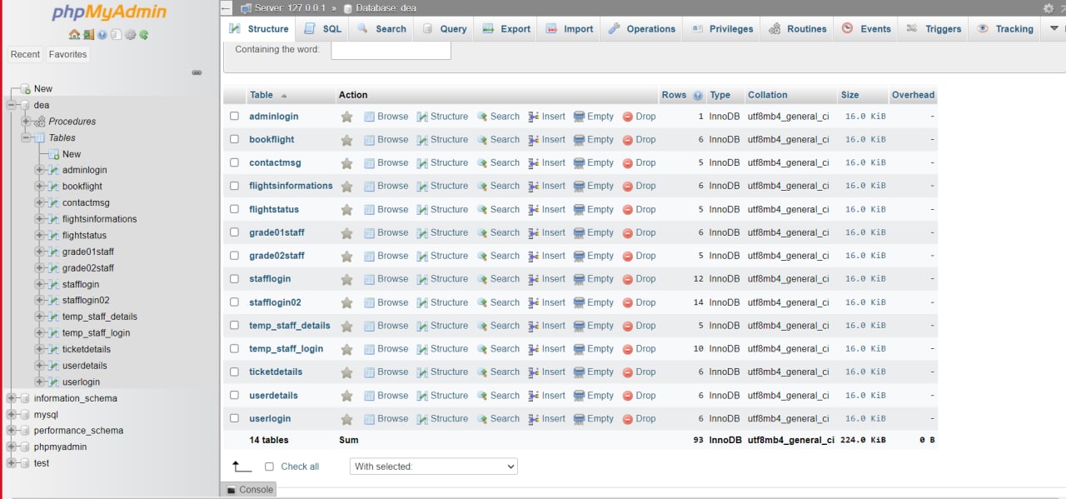The image size is (1066, 499).
Task: Open the Recent tables button
Action: click(x=25, y=54)
